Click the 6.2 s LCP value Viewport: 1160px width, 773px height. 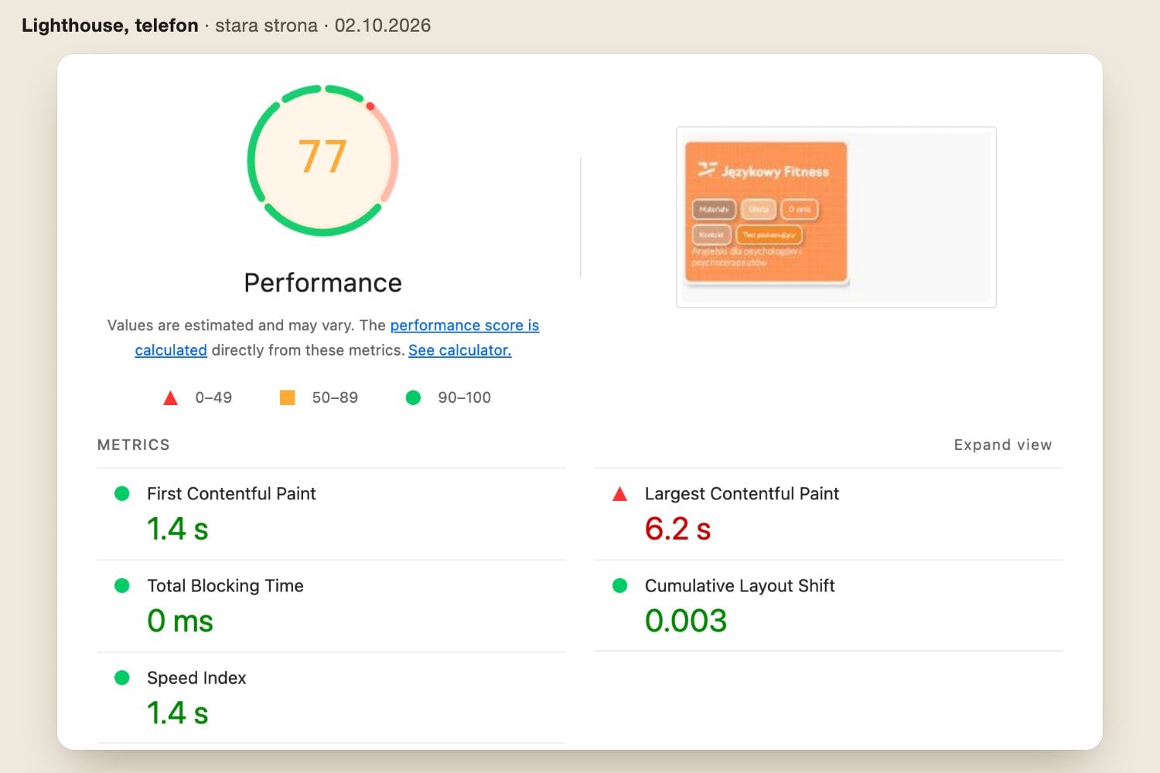click(677, 530)
